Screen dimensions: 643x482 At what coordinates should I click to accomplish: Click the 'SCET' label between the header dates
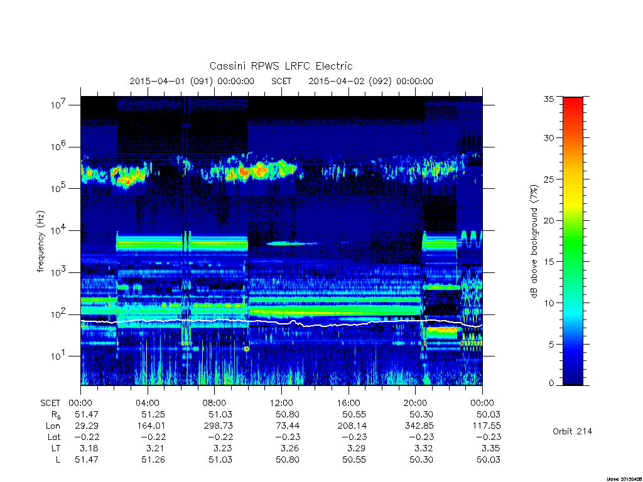pyautogui.click(x=281, y=81)
